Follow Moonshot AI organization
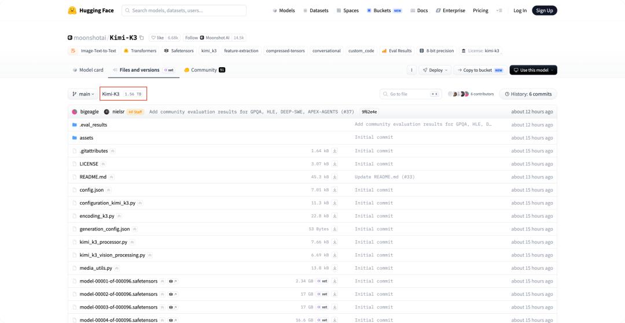This screenshot has width=625, height=323. [207, 38]
